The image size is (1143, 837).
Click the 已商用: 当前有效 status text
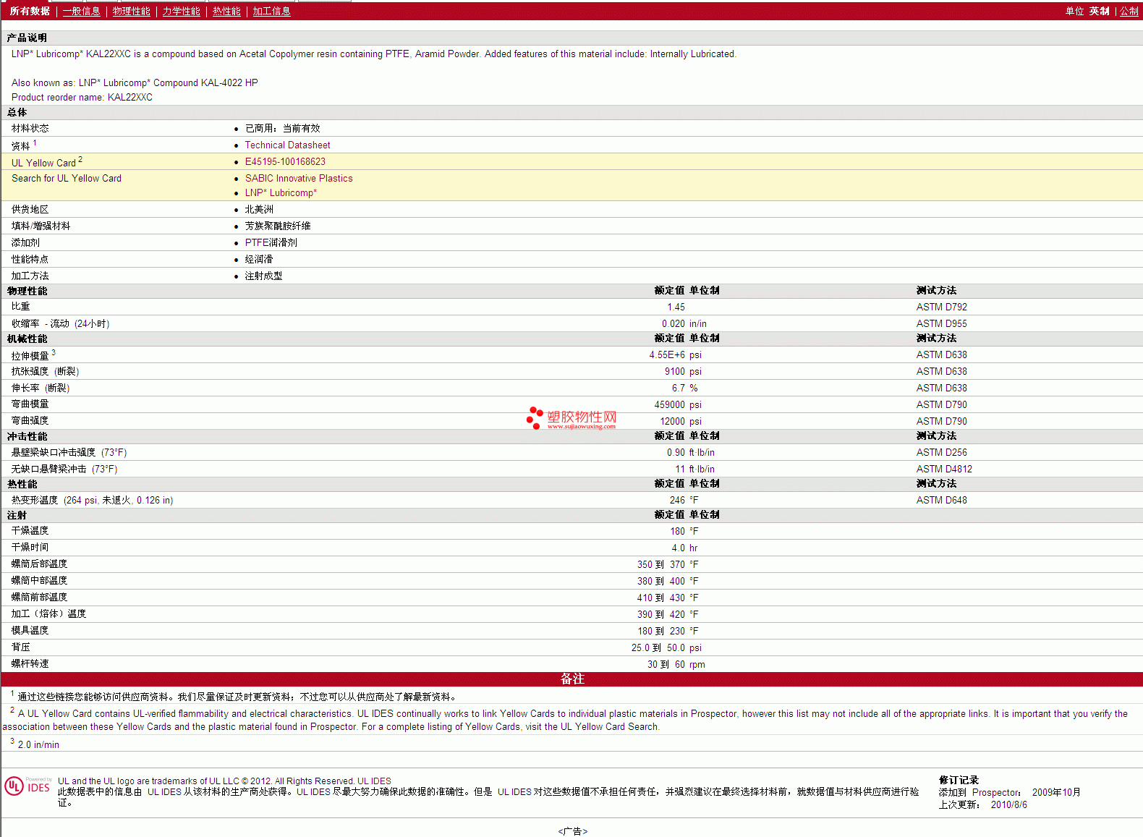[x=282, y=129]
